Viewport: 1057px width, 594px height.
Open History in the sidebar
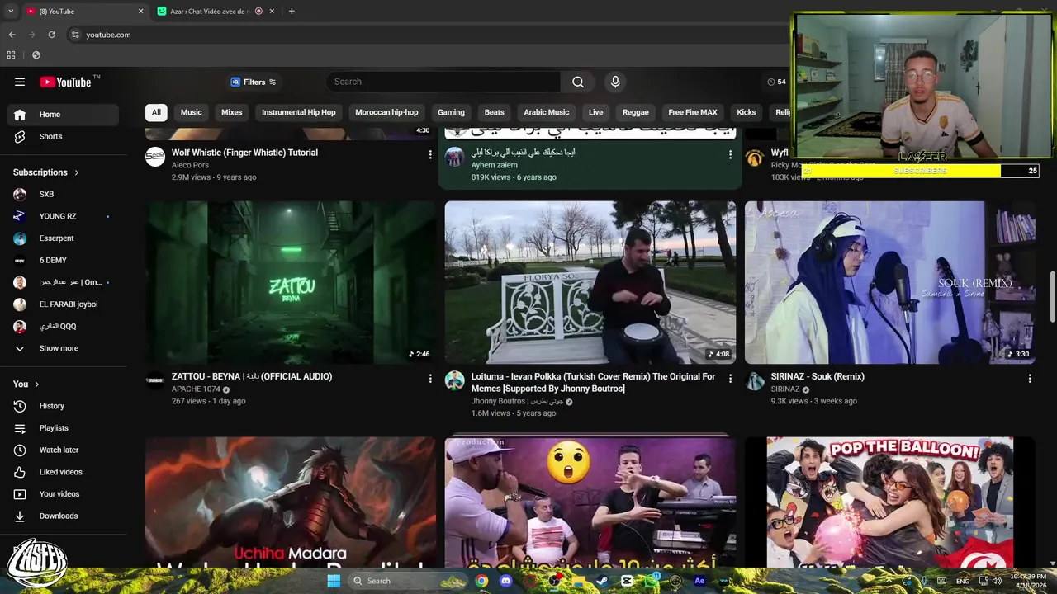(x=63, y=406)
